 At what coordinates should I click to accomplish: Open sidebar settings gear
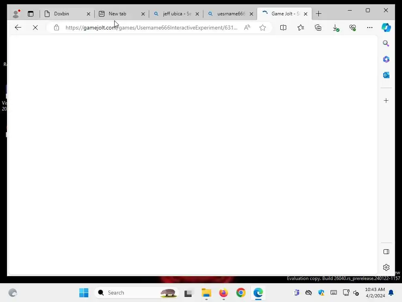386,267
